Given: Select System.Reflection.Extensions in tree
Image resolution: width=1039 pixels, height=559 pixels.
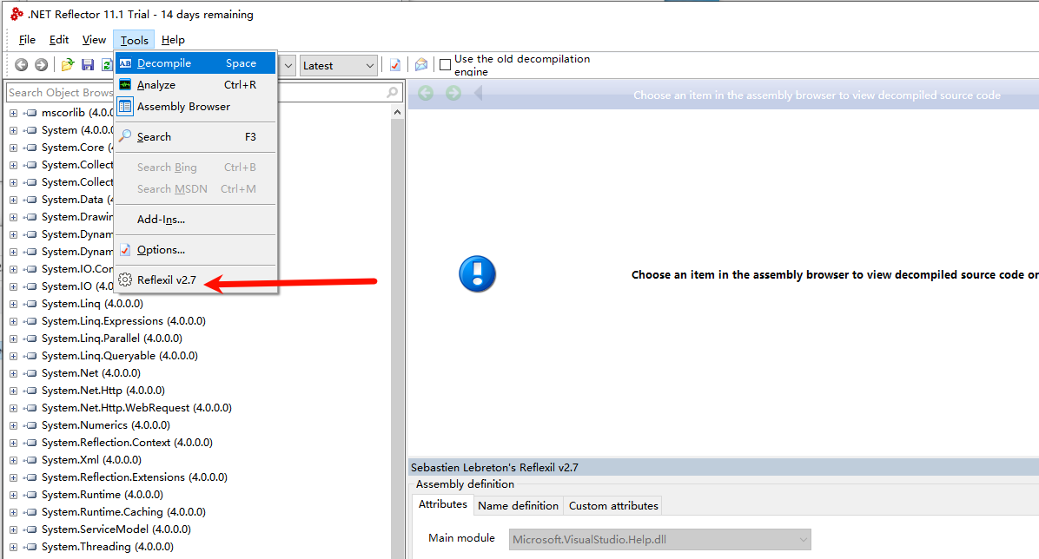Looking at the screenshot, I should 135,477.
